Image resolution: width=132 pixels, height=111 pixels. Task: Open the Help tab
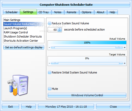pos(112,12)
